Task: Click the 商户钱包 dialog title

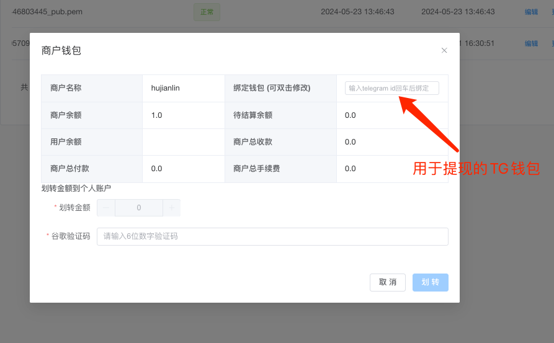Action: [x=61, y=51]
